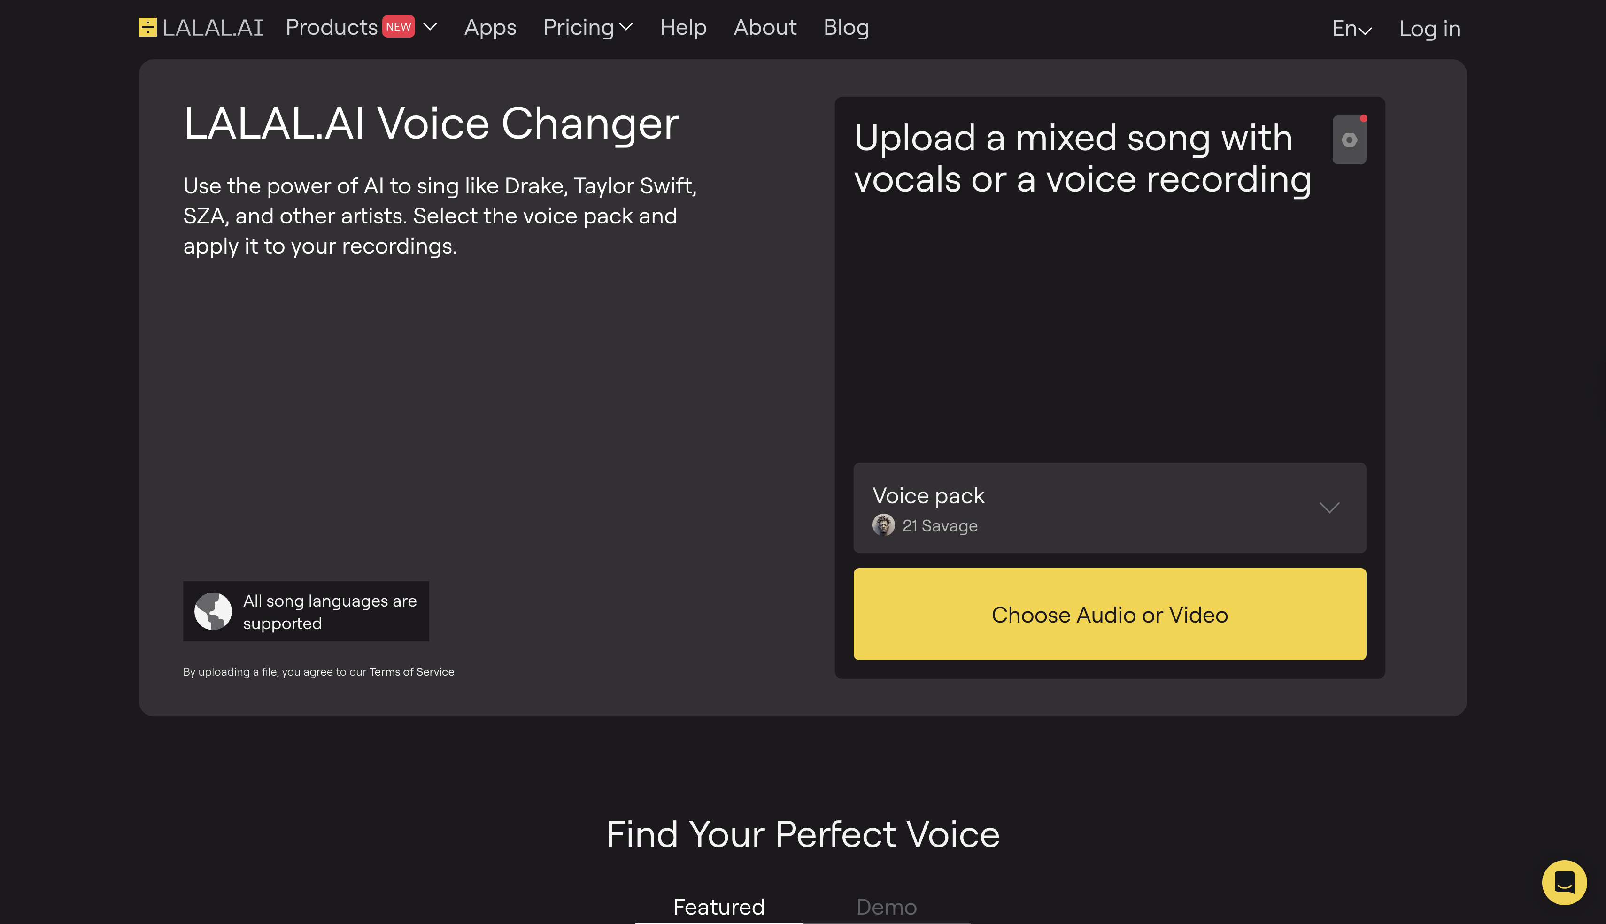Open the Voice pack selector chevron
Viewport: 1606px width, 924px height.
pos(1330,508)
